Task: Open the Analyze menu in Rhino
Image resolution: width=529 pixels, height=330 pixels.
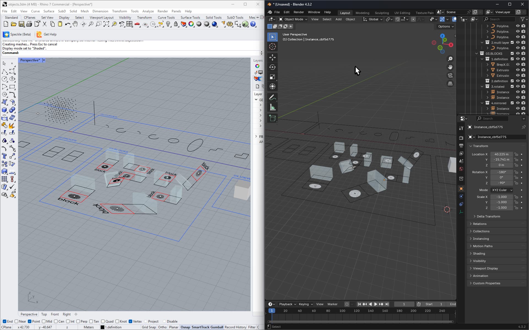Action: (x=148, y=11)
